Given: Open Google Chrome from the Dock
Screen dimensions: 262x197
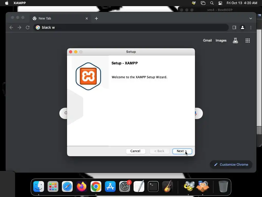Looking at the screenshot, I should [96, 186].
